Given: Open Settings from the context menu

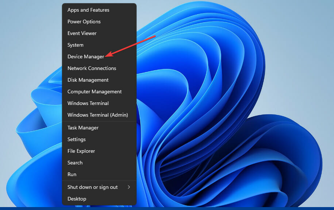Looking at the screenshot, I should pyautogui.click(x=99, y=139).
